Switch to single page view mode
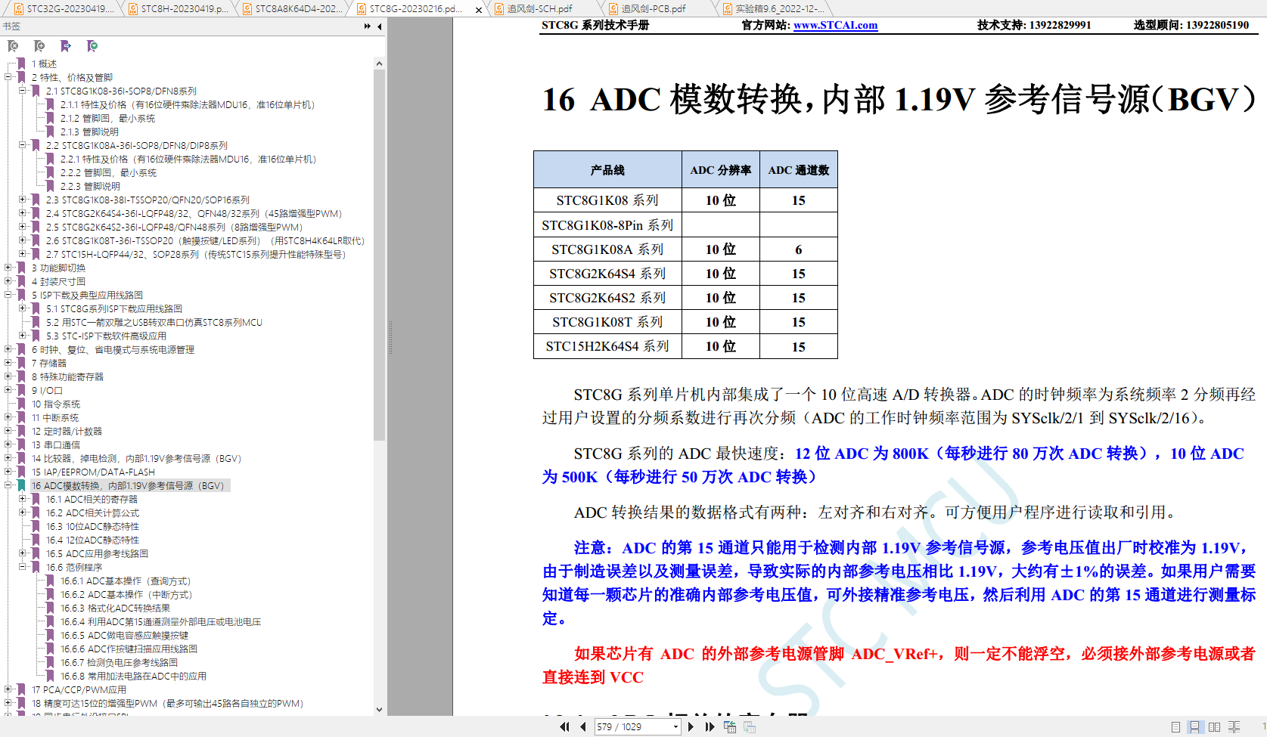Image resolution: width=1267 pixels, height=737 pixels. [1175, 727]
